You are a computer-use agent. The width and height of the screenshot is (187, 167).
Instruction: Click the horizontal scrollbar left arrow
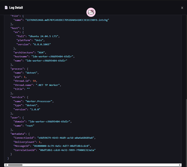(6, 165)
